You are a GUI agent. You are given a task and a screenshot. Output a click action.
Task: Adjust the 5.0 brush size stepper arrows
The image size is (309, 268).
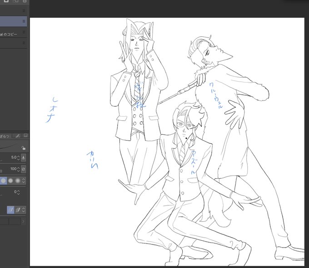point(18,158)
